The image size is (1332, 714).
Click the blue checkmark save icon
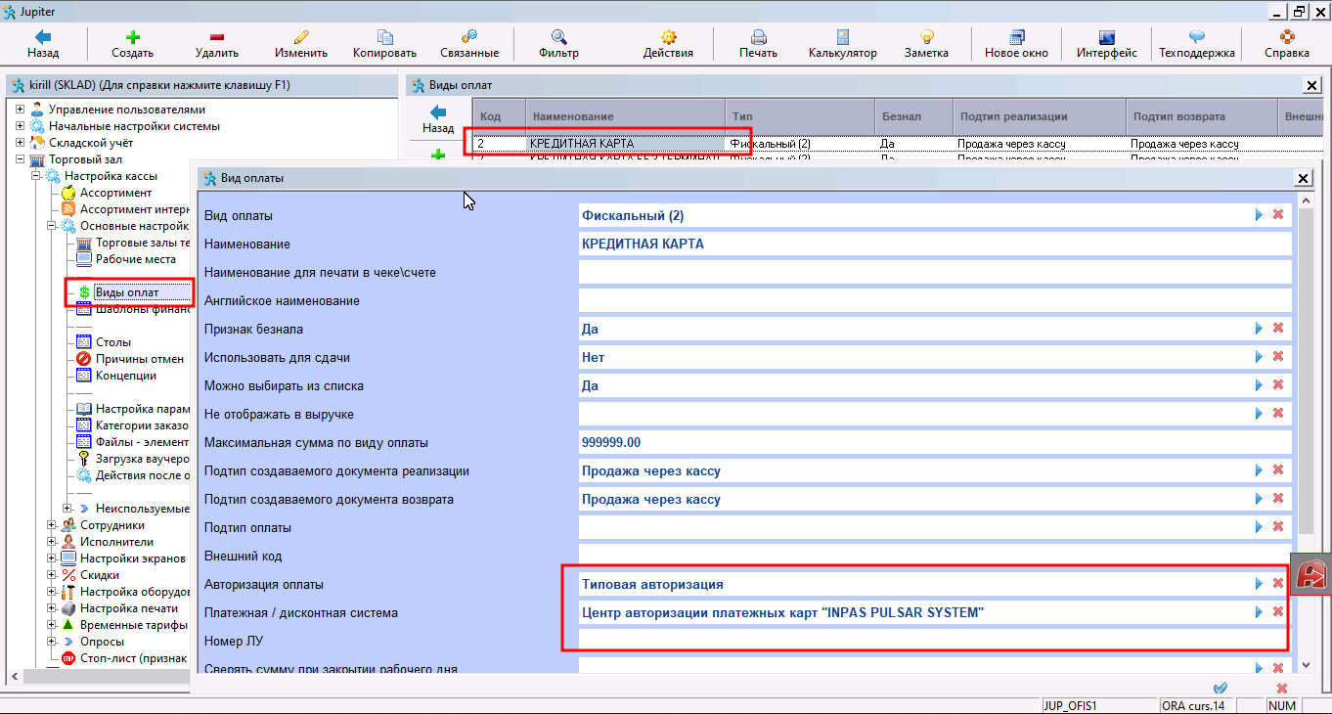tap(1221, 689)
